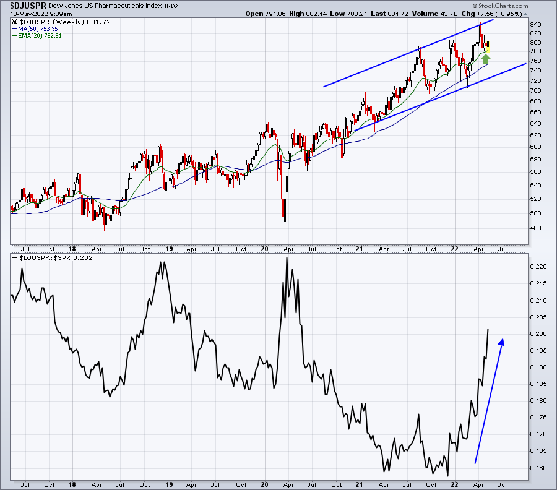Click the 0.200 ratio axis label
The height and width of the screenshot is (490, 557).
coord(538,333)
